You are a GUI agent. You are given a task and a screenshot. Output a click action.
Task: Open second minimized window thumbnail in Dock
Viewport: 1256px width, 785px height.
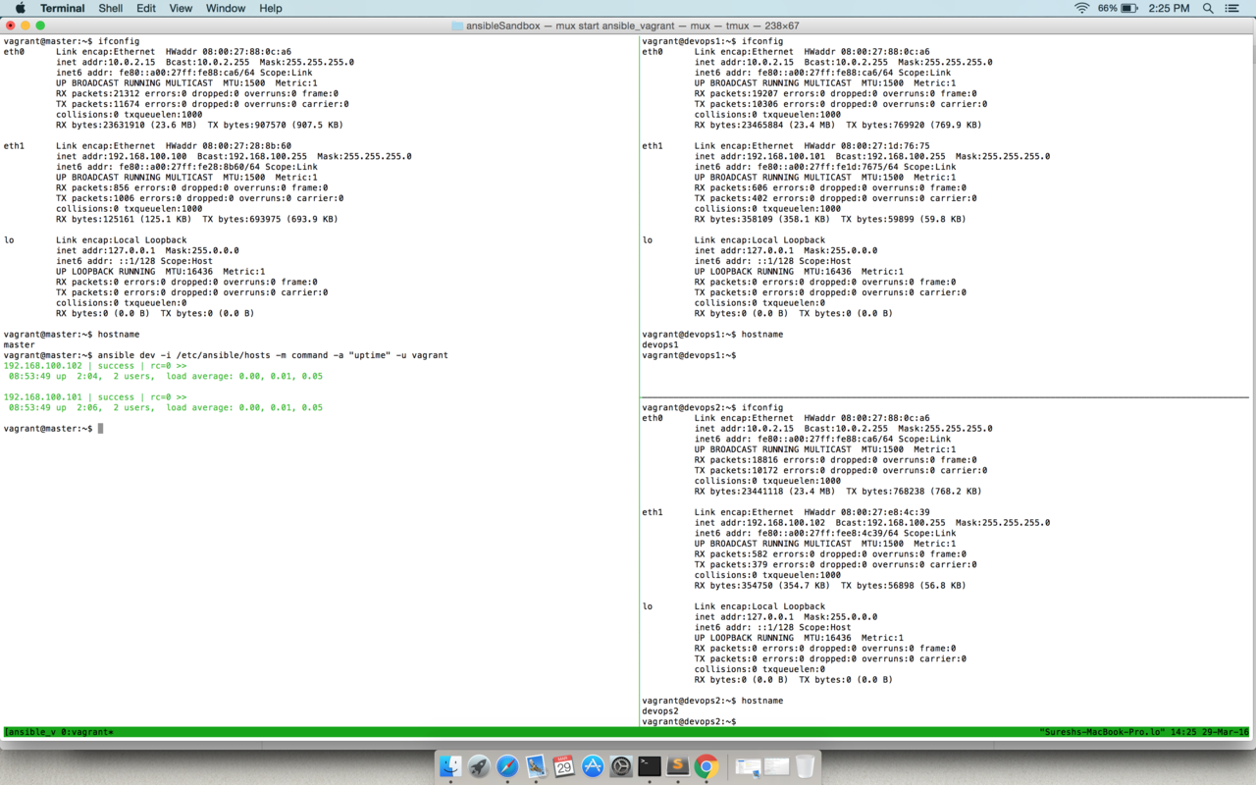(777, 766)
